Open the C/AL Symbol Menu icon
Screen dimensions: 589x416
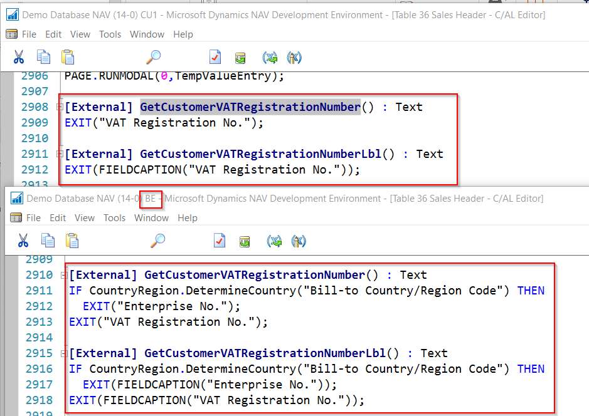[x=270, y=56]
